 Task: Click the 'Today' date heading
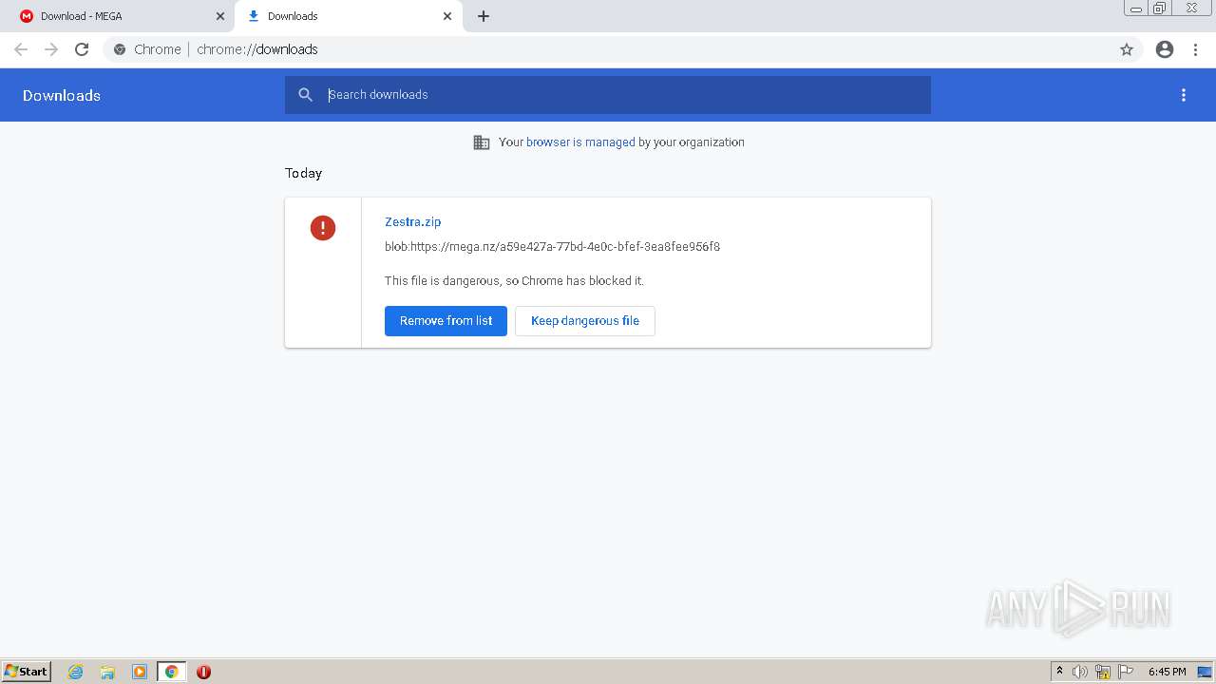303,173
